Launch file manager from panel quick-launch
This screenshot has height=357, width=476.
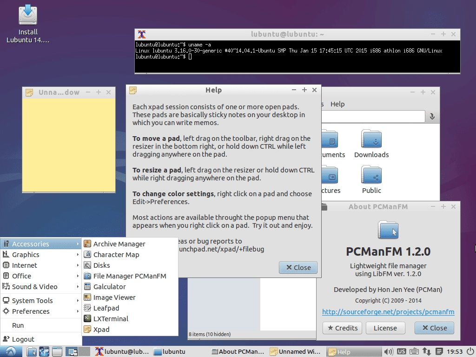pyautogui.click(x=32, y=352)
